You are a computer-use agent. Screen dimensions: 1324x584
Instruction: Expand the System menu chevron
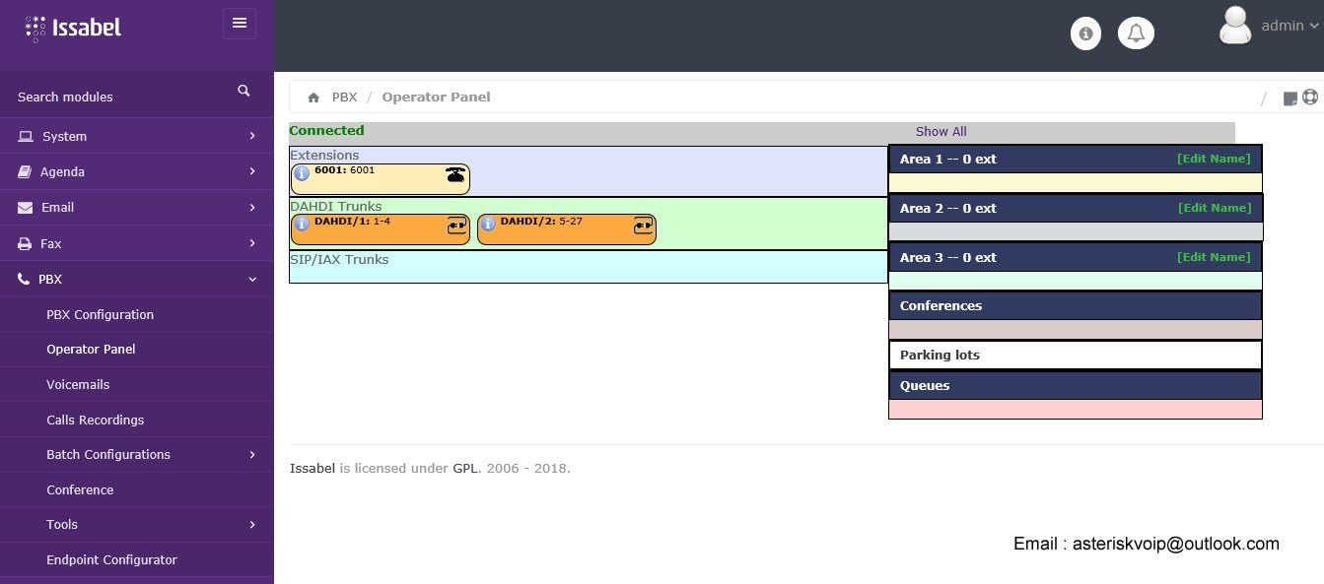tap(252, 136)
